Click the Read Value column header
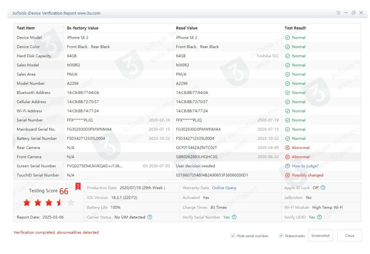 tap(187, 28)
